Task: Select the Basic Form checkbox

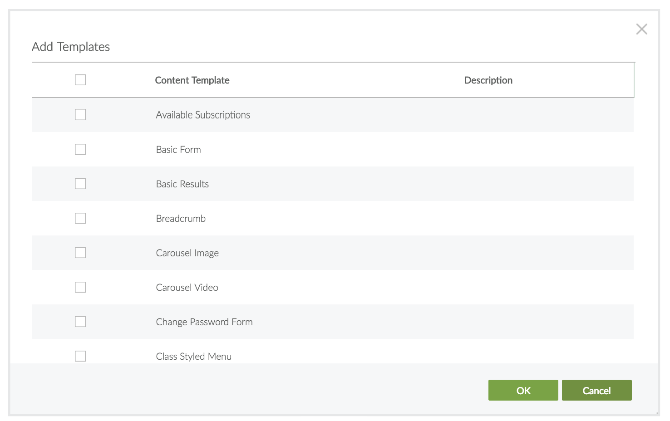Action: pyautogui.click(x=80, y=149)
